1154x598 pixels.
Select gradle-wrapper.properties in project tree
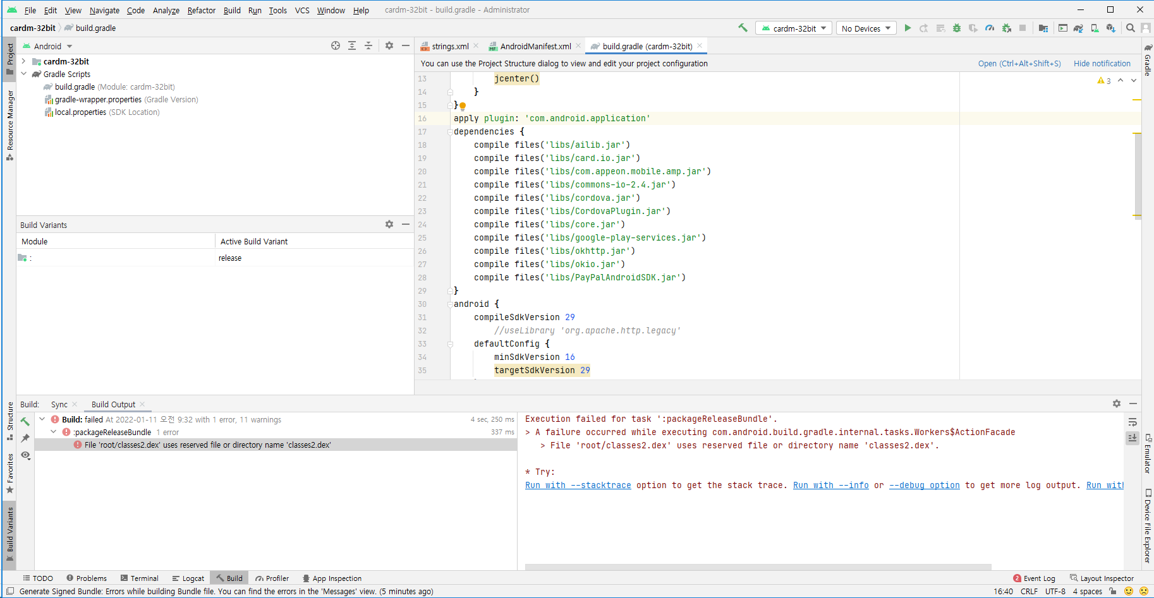pyautogui.click(x=98, y=100)
